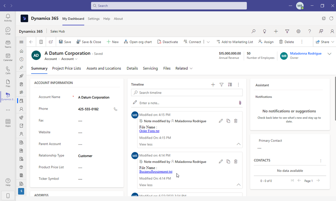336x201 pixels.
Task: Go to Home in Sales Hub navigation
Action: (x=21, y=51)
